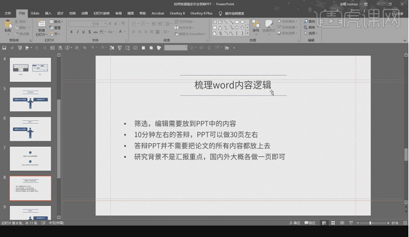Open the 文件 File menu
The height and width of the screenshot is (237, 409).
[x=8, y=13]
